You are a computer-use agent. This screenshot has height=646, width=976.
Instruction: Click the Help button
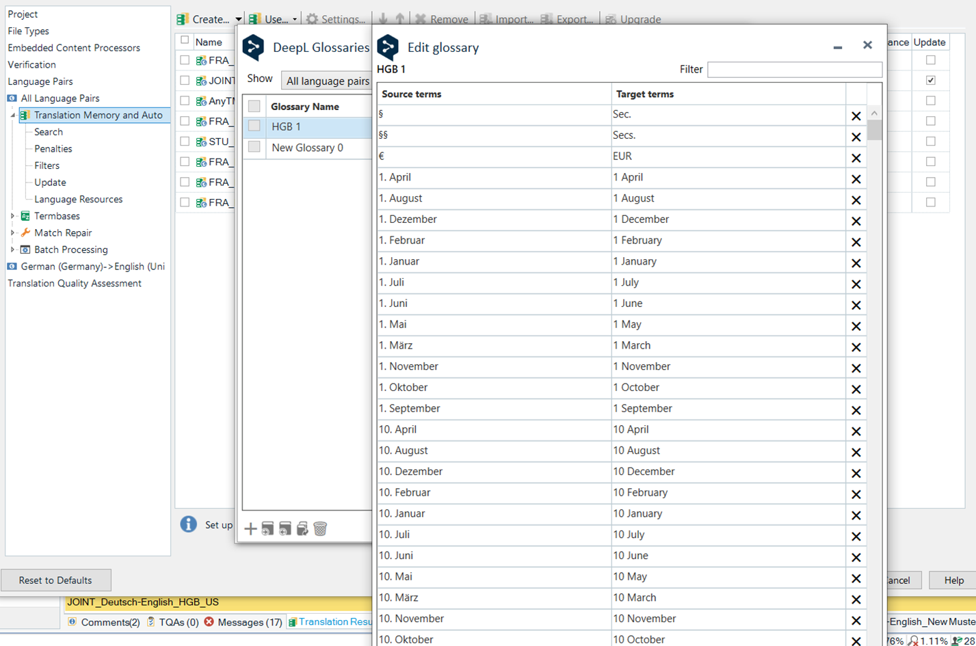pyautogui.click(x=953, y=580)
